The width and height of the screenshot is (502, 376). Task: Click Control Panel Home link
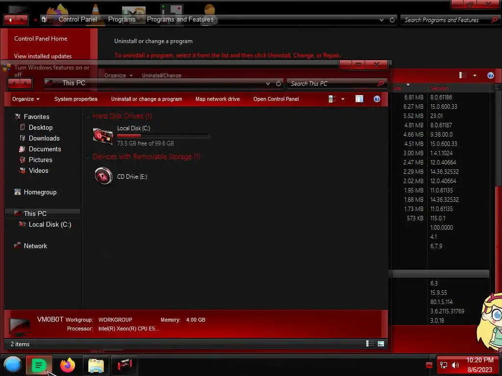(x=41, y=39)
